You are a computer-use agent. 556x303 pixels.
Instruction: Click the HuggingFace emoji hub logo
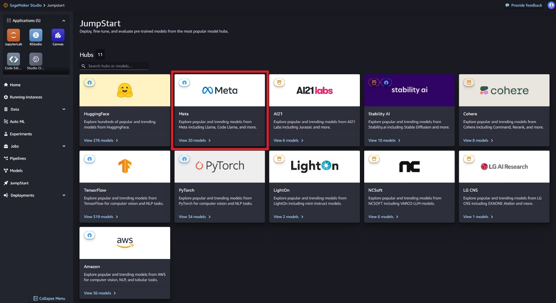tap(125, 90)
